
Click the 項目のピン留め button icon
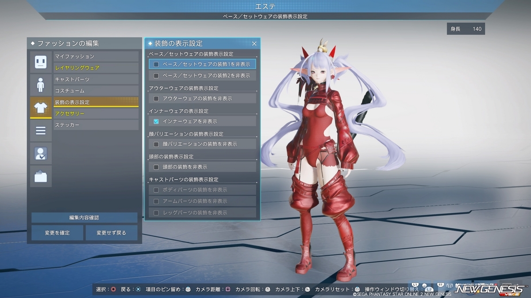pyautogui.click(x=188, y=290)
